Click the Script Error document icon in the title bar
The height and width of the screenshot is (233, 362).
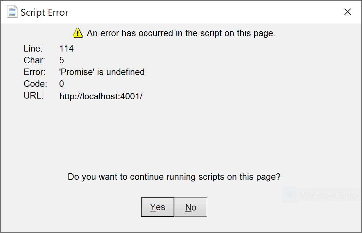click(x=12, y=11)
